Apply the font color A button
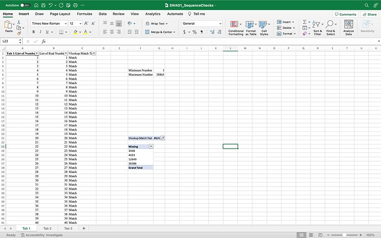This screenshot has height=238, width=381. 86,32
